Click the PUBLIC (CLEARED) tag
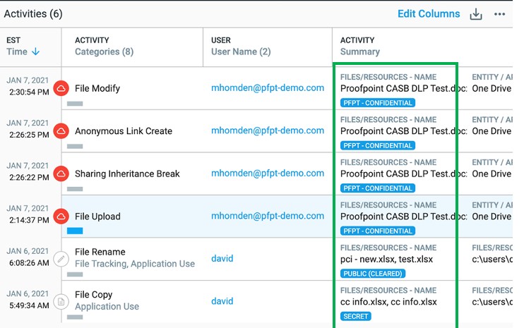 pos(373,274)
